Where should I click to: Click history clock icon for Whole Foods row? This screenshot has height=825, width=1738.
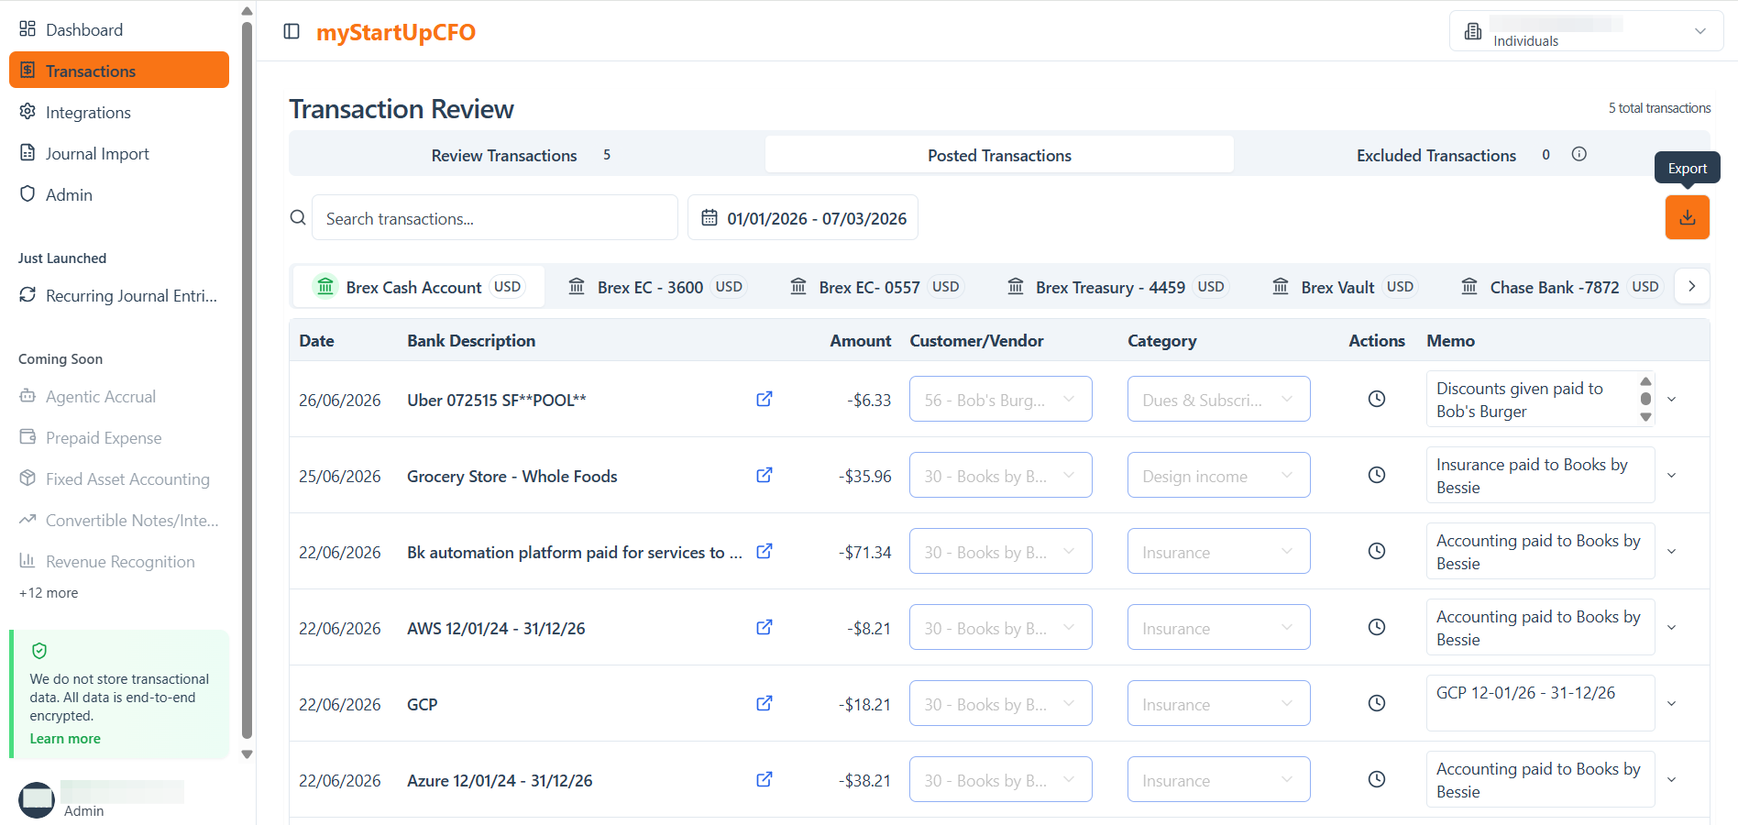1376,475
